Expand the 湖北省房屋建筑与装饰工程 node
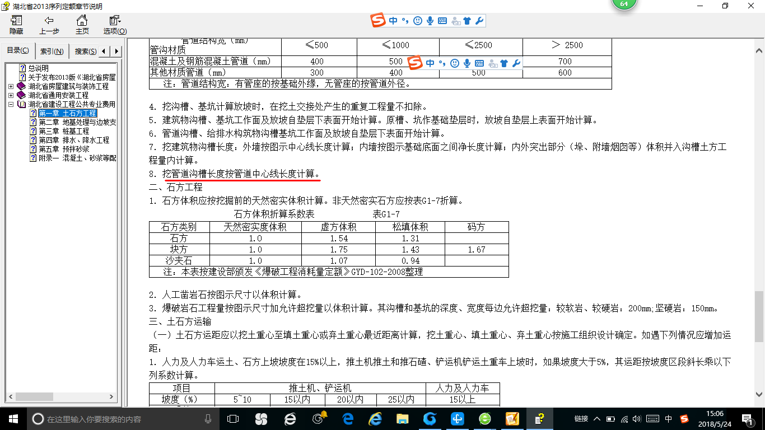The width and height of the screenshot is (765, 430). (x=11, y=86)
